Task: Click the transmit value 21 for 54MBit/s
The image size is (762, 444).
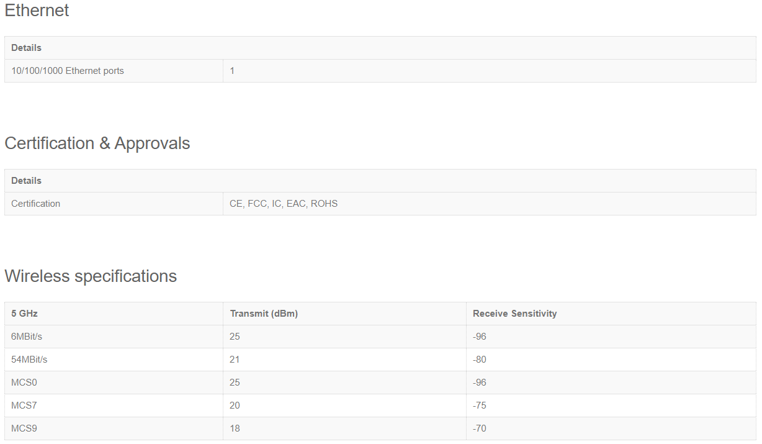Action: pos(235,360)
